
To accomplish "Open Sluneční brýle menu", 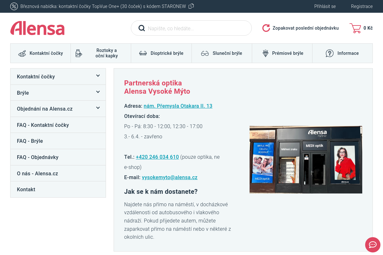I will [x=222, y=53].
